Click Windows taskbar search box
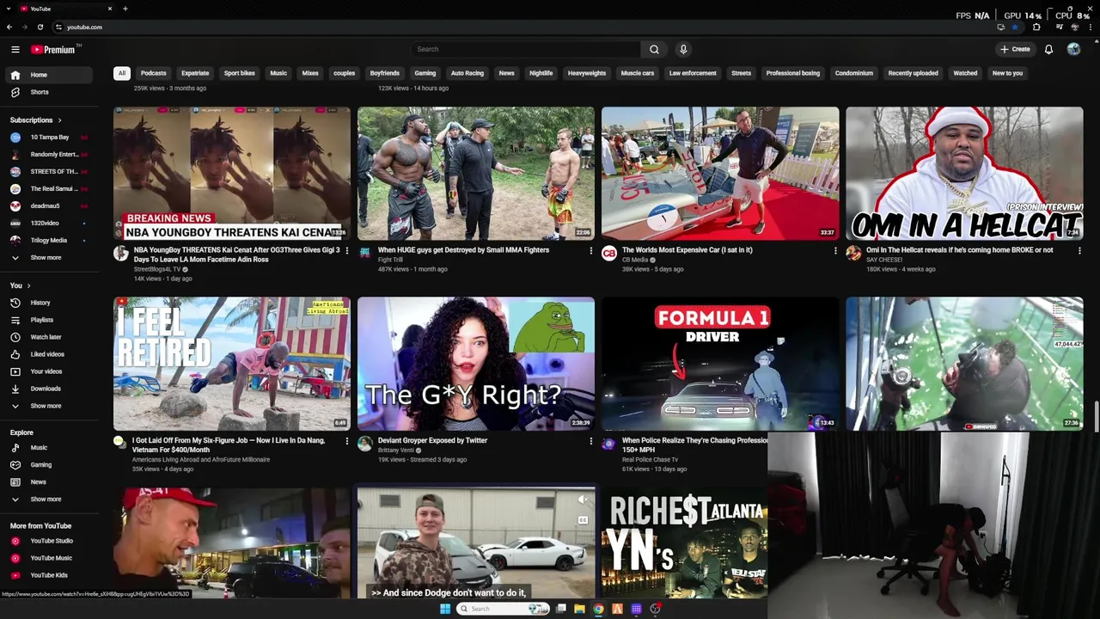The height and width of the screenshot is (619, 1100). point(503,609)
